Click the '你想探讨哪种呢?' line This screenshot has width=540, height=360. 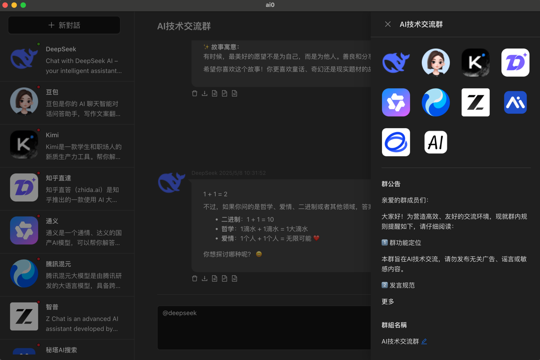[233, 254]
